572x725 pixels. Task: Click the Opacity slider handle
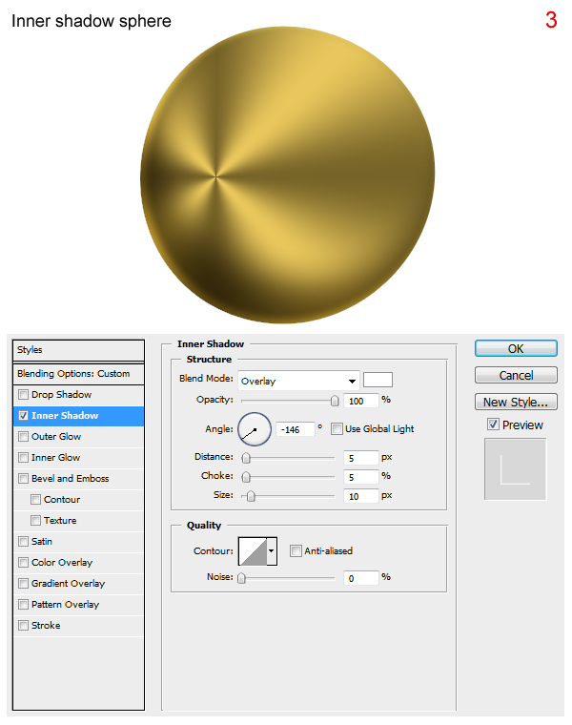point(335,401)
